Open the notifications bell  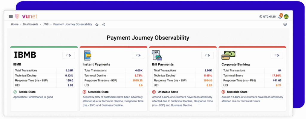pos(280,17)
